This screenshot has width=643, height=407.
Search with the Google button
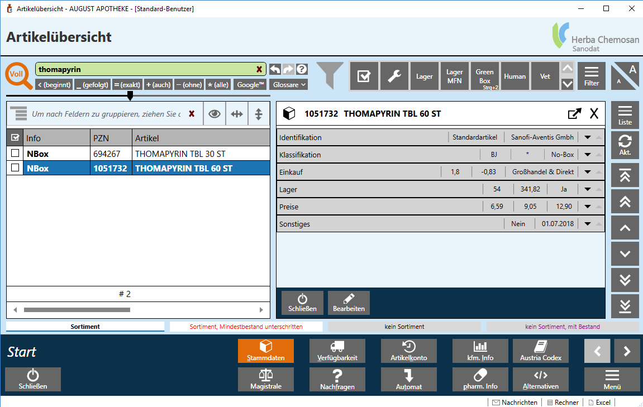click(250, 85)
